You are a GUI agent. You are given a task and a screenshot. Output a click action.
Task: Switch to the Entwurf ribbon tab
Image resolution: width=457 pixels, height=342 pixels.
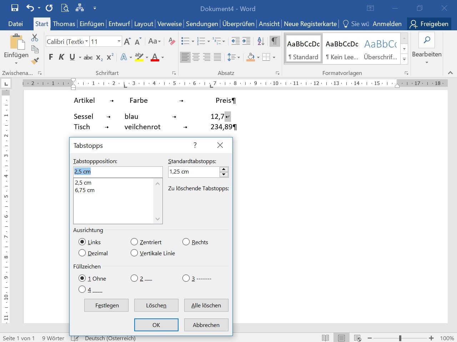click(119, 24)
